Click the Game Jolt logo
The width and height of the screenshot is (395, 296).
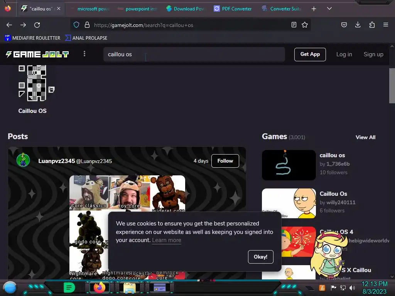pos(37,54)
